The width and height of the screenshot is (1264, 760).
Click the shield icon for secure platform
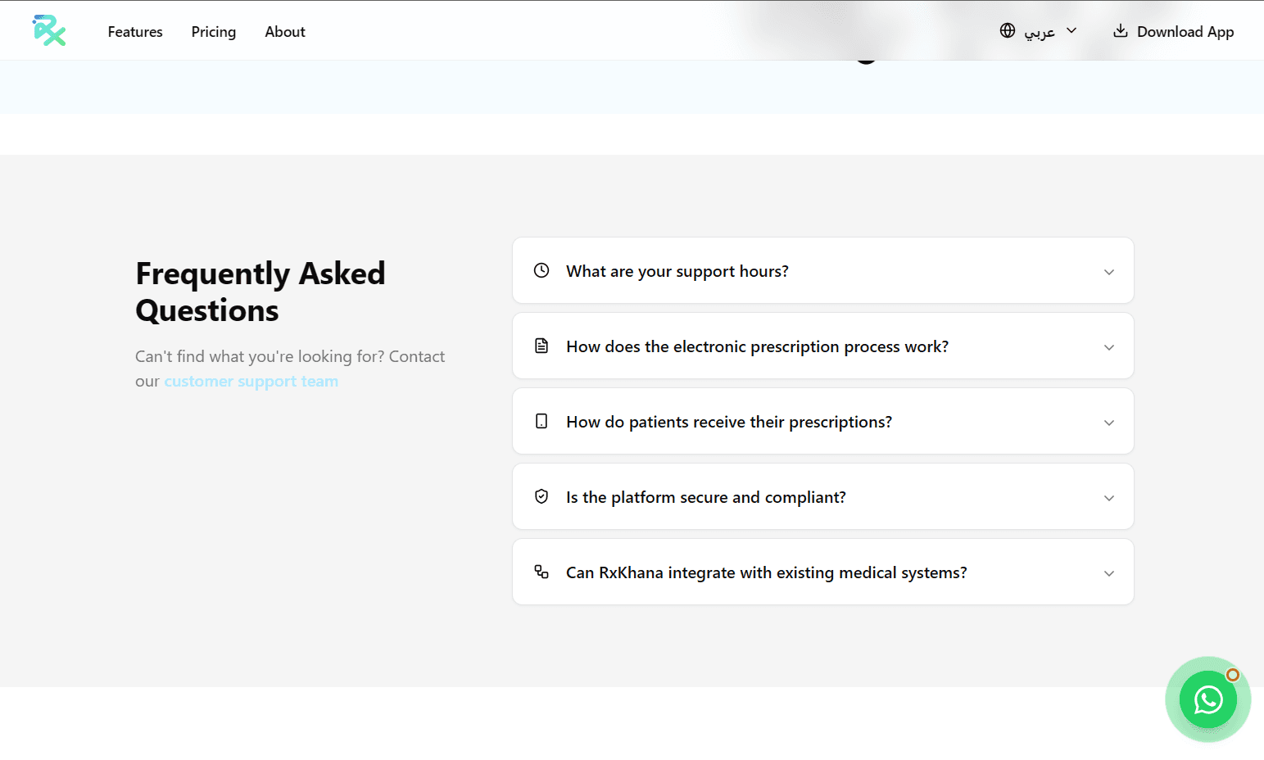pyautogui.click(x=541, y=497)
